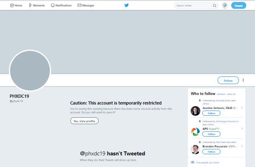Click the person icon above Brandon Peccoralo
Image resolution: width=255 pixels, height=167 pixels.
pyautogui.click(x=200, y=142)
